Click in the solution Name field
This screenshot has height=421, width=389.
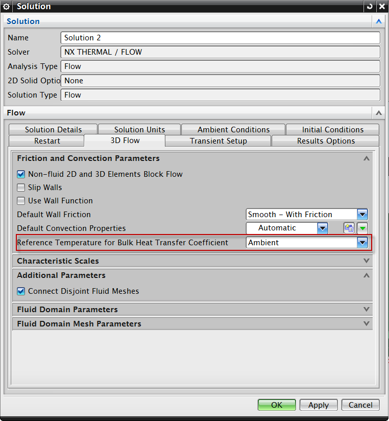(x=220, y=38)
